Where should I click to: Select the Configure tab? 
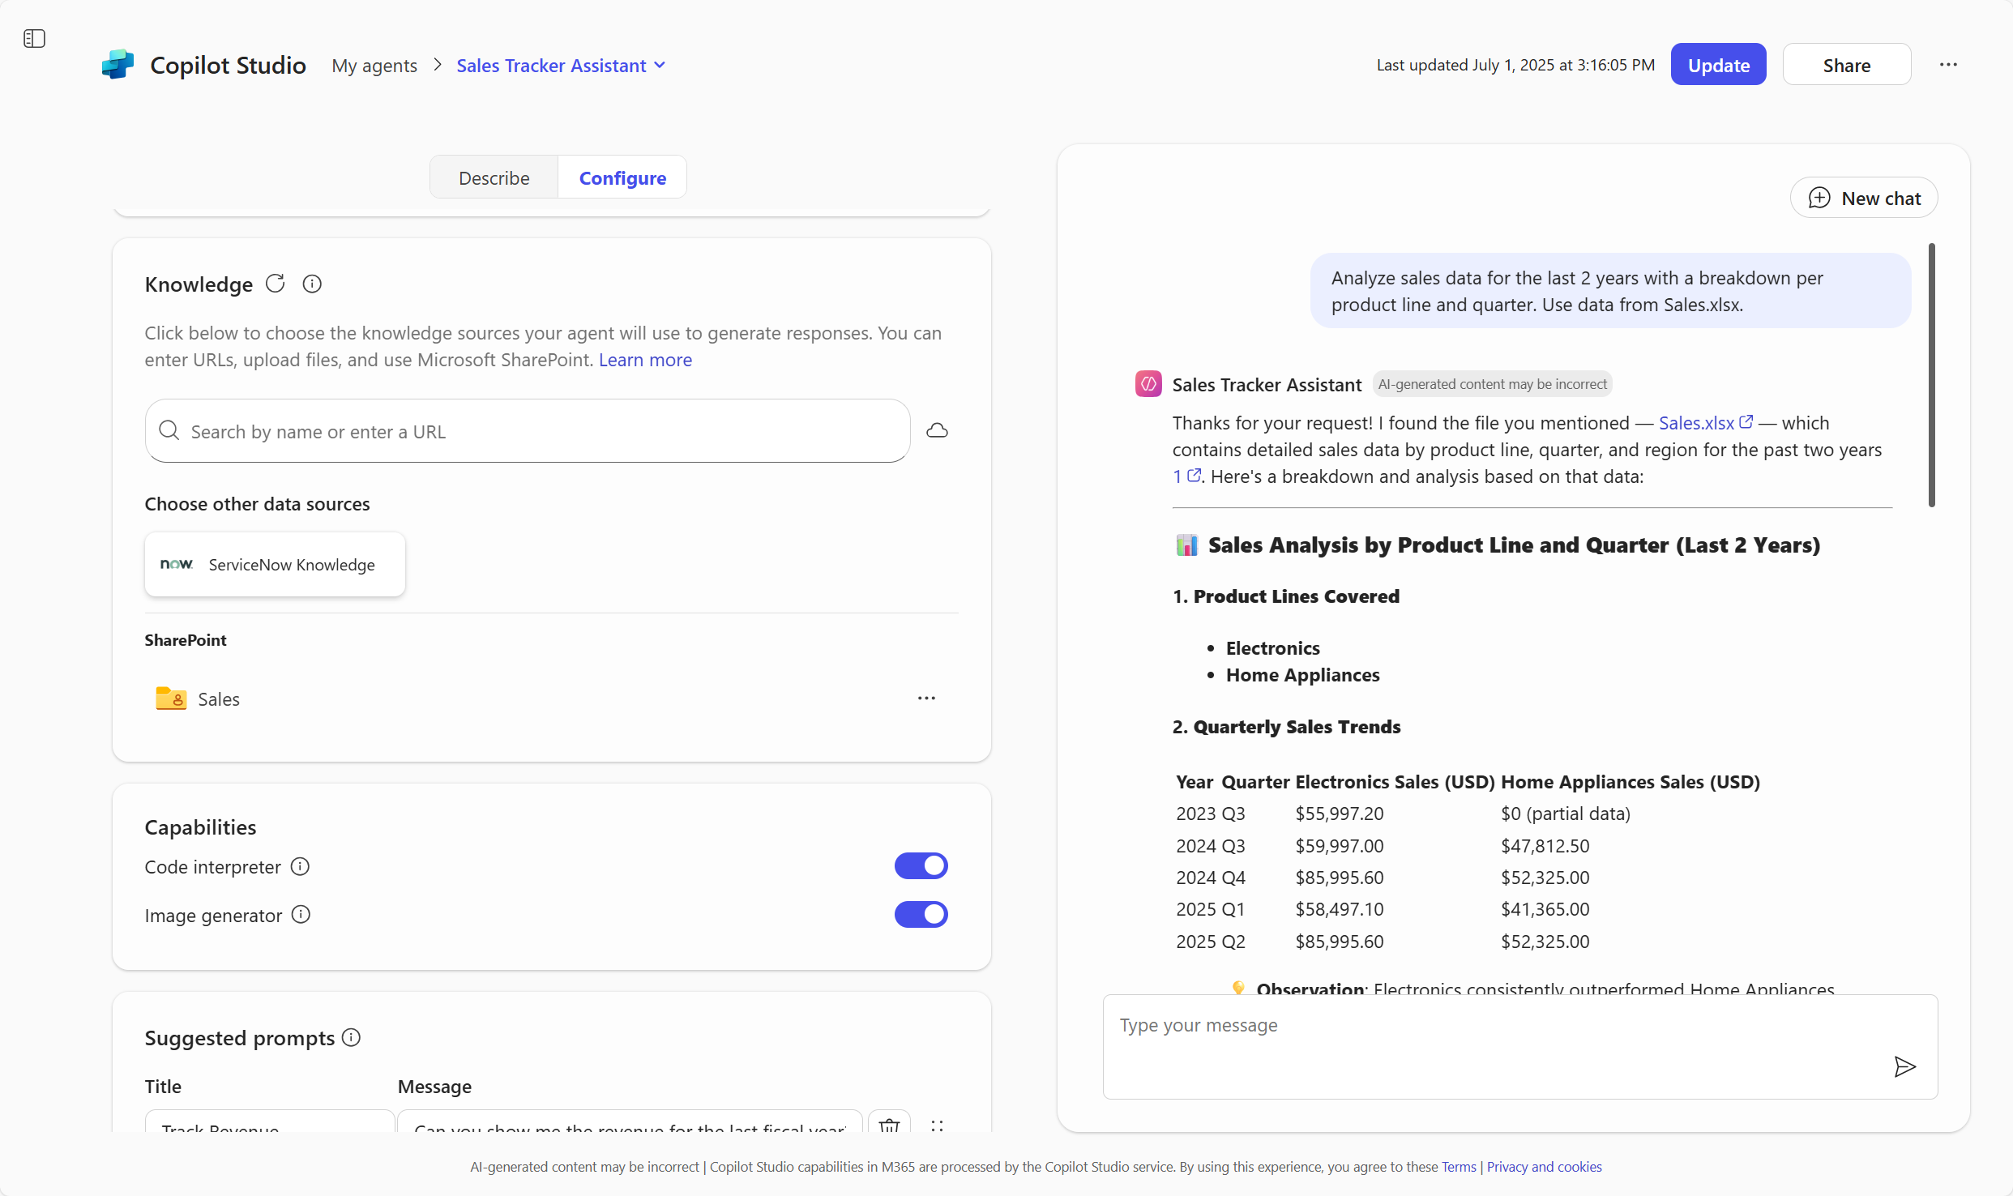[622, 178]
